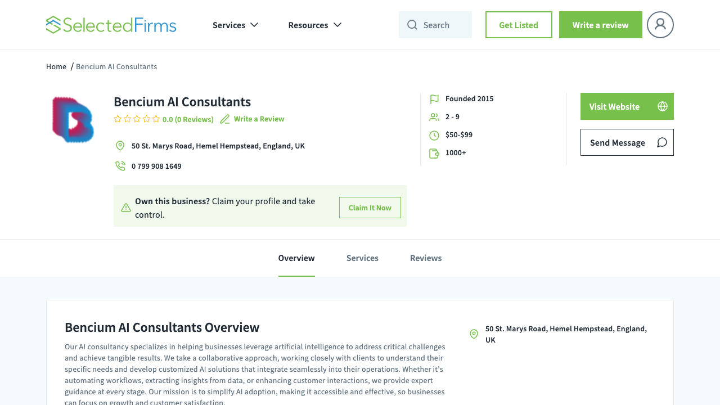The height and width of the screenshot is (405, 720).
Task: Open the user account icon
Action: (660, 24)
